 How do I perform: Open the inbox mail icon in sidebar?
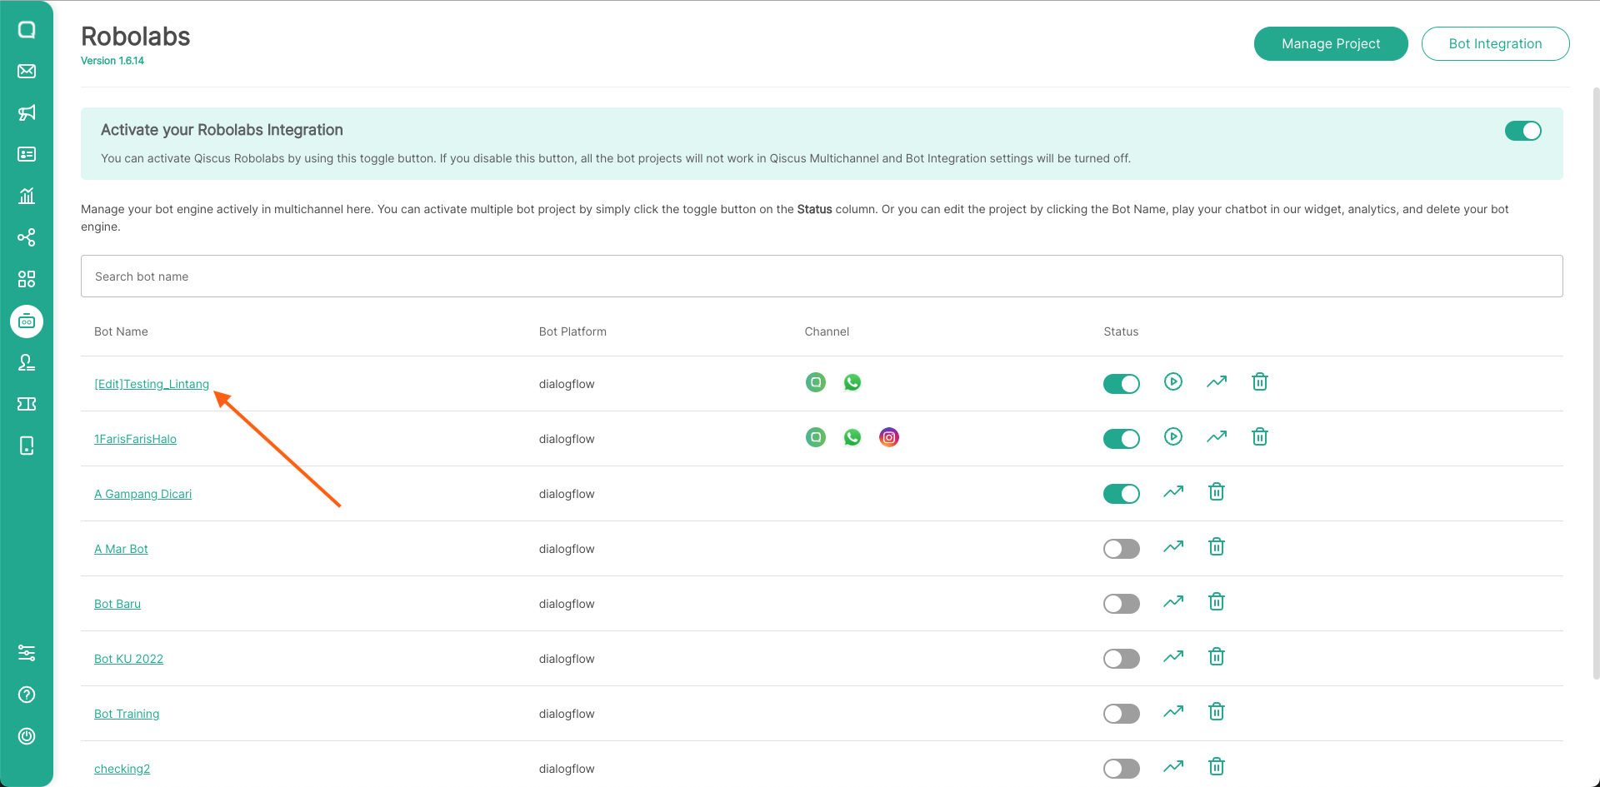click(27, 71)
